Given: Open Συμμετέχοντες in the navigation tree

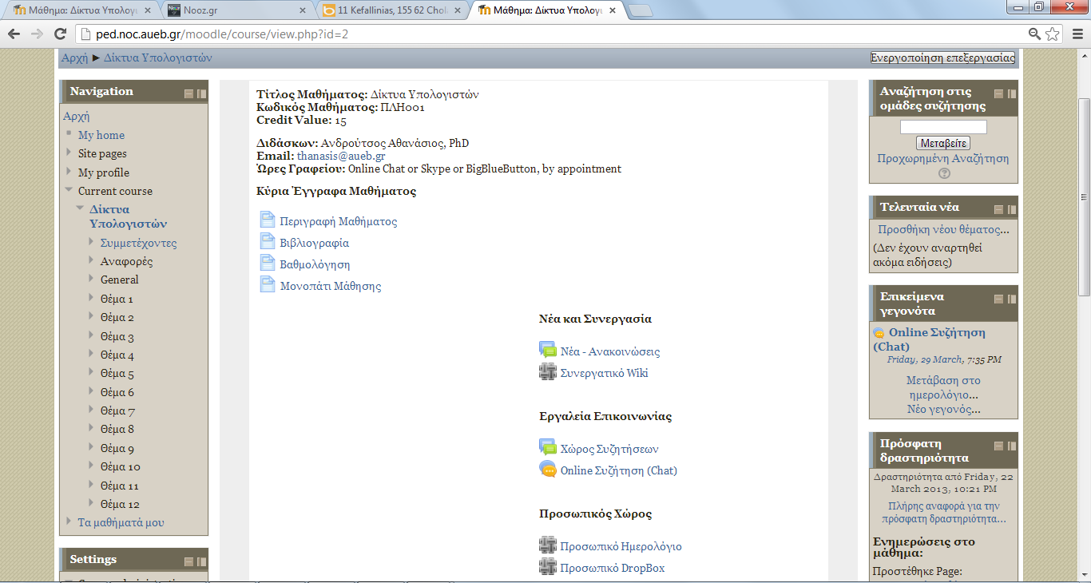Looking at the screenshot, I should (x=139, y=243).
